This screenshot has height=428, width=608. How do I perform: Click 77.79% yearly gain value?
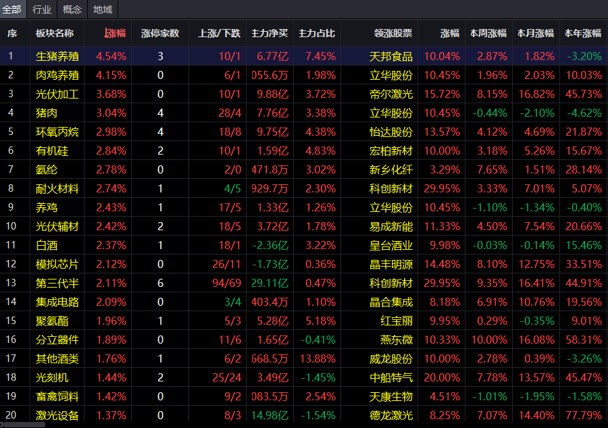(x=584, y=415)
